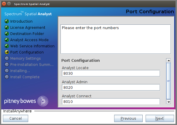Screen dimensions: 177x125
Task: Click the scrollbar down arrow in port panel
Action: point(168,102)
